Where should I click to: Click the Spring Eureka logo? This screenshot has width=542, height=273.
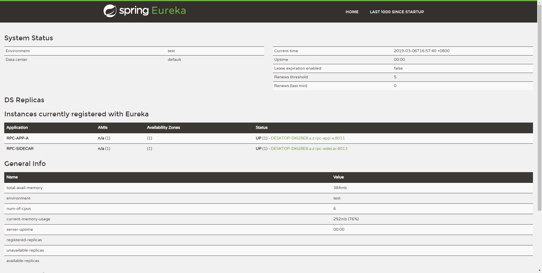[144, 11]
